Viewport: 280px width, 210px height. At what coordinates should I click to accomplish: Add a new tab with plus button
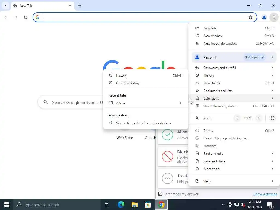(80, 5)
